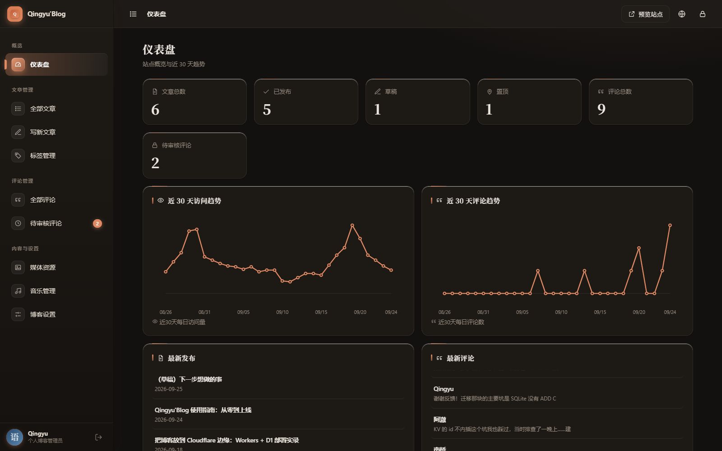Click the 评论总数 stat card
The height and width of the screenshot is (451, 722).
[641, 102]
